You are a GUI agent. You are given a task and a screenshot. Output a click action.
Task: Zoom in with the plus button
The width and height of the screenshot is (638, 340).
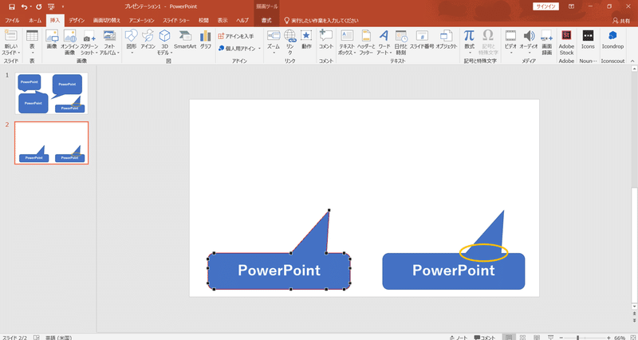[x=608, y=338]
